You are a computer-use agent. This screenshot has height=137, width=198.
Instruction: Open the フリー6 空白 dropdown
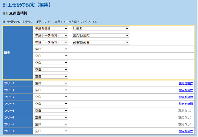[51, 118]
